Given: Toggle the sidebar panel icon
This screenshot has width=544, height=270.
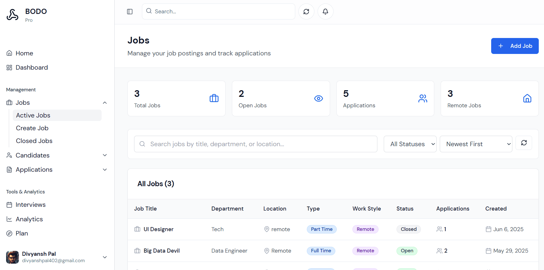Looking at the screenshot, I should (130, 12).
